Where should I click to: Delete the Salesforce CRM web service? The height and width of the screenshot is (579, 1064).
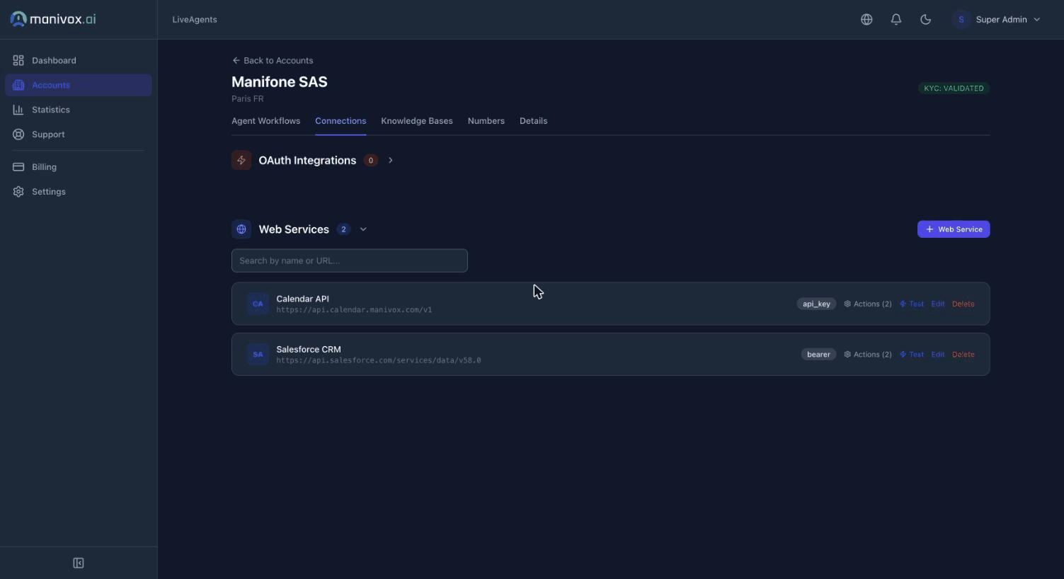[x=963, y=355]
